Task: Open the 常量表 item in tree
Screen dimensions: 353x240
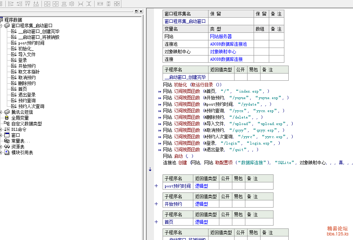Action: pyautogui.click(x=20, y=141)
